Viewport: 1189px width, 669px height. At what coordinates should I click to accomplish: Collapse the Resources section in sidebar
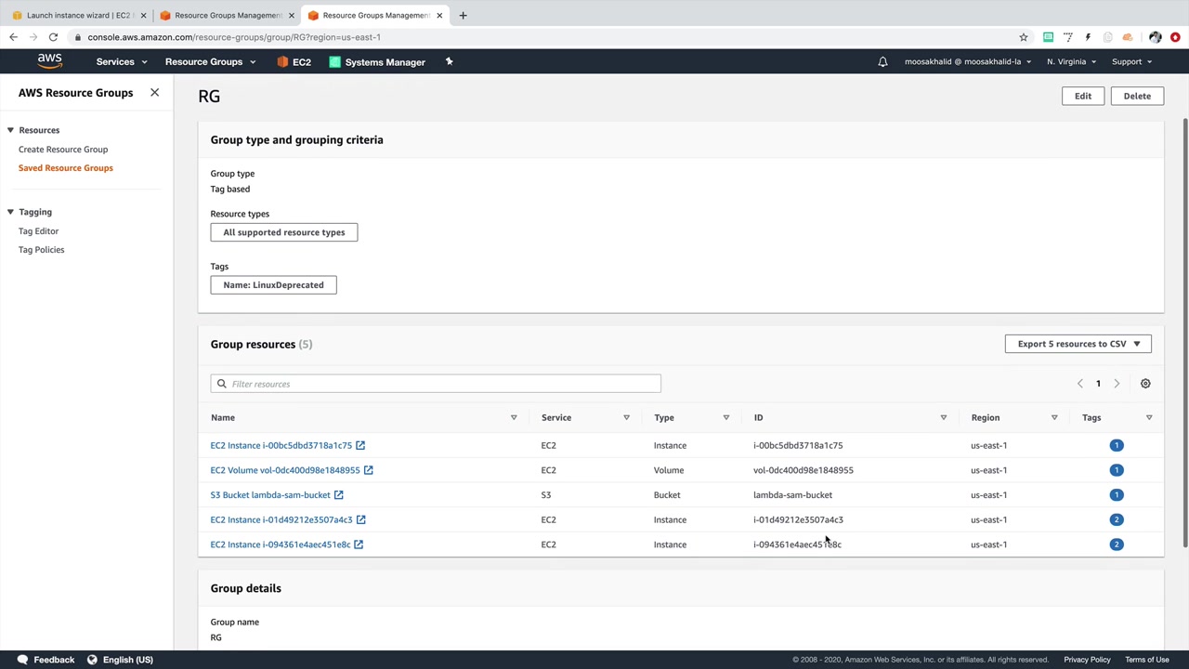[x=10, y=130]
